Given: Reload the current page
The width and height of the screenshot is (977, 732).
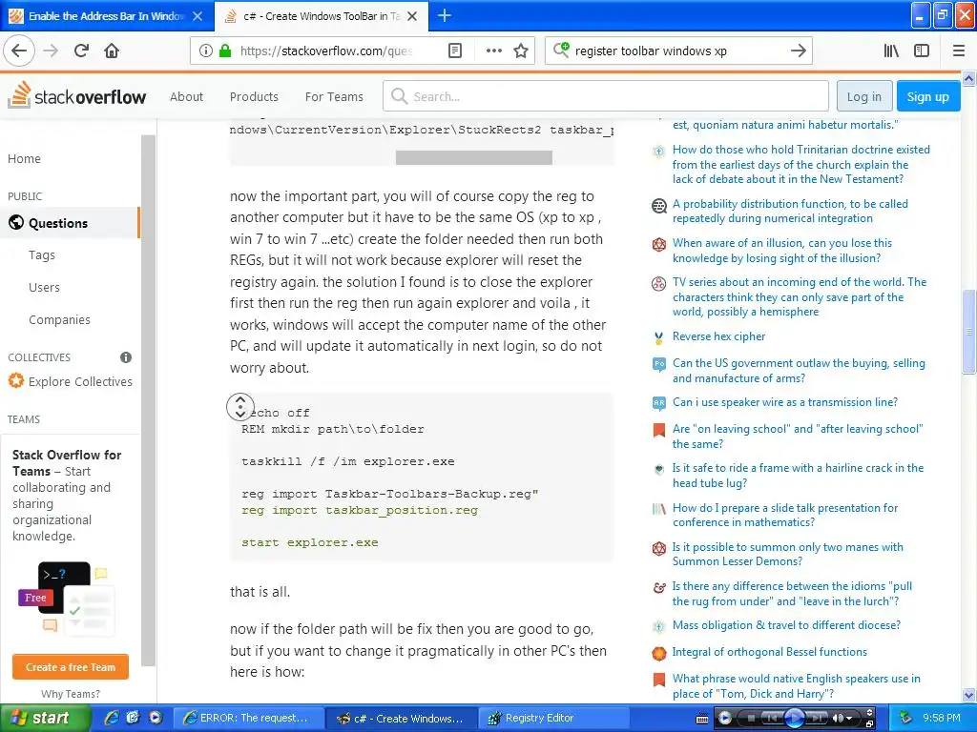Looking at the screenshot, I should (81, 51).
